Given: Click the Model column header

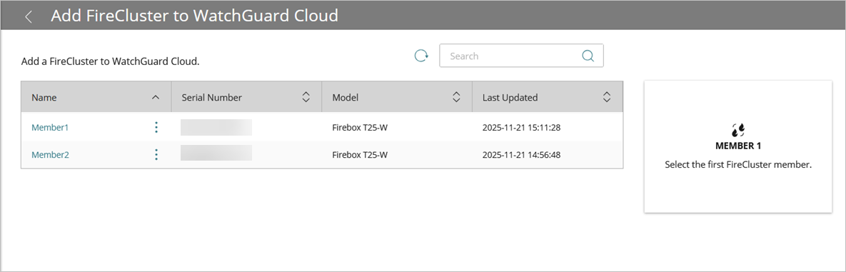Looking at the screenshot, I should [397, 97].
